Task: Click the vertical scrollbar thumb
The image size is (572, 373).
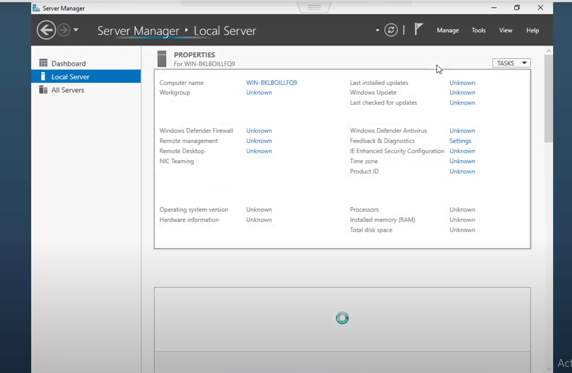Action: pyautogui.click(x=548, y=98)
